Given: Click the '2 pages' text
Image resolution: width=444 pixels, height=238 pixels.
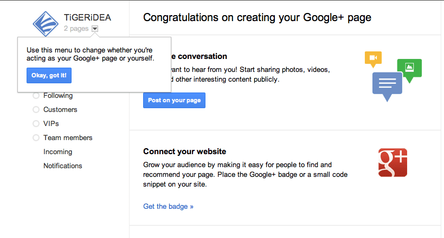Looking at the screenshot, I should tap(76, 29).
